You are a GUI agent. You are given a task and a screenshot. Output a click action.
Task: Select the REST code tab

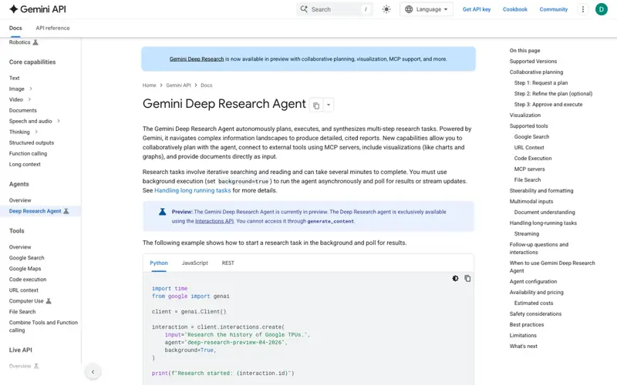click(x=228, y=263)
